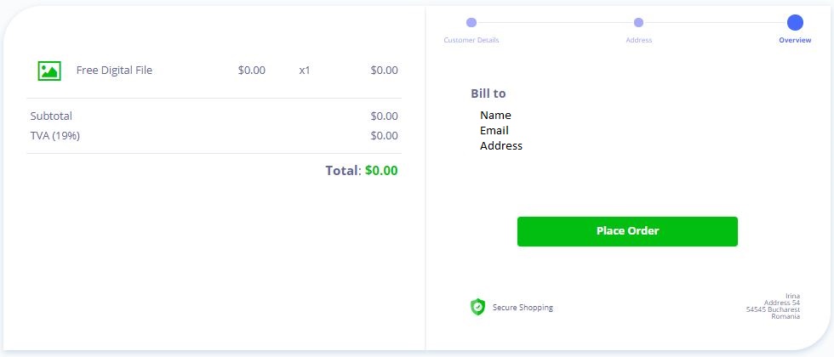Click the x1 quantity indicator
The width and height of the screenshot is (834, 357).
coord(305,70)
